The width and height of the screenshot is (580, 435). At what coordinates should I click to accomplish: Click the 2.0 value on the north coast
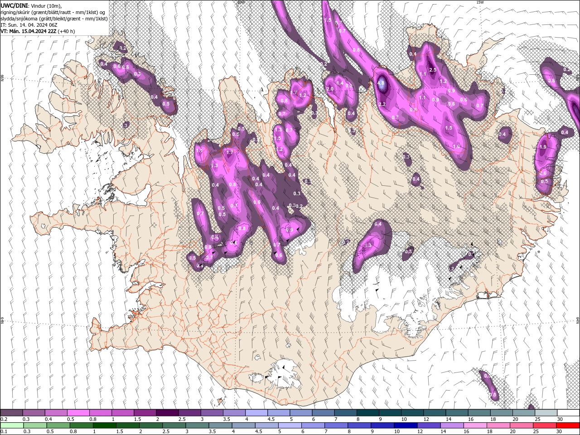coord(330,89)
